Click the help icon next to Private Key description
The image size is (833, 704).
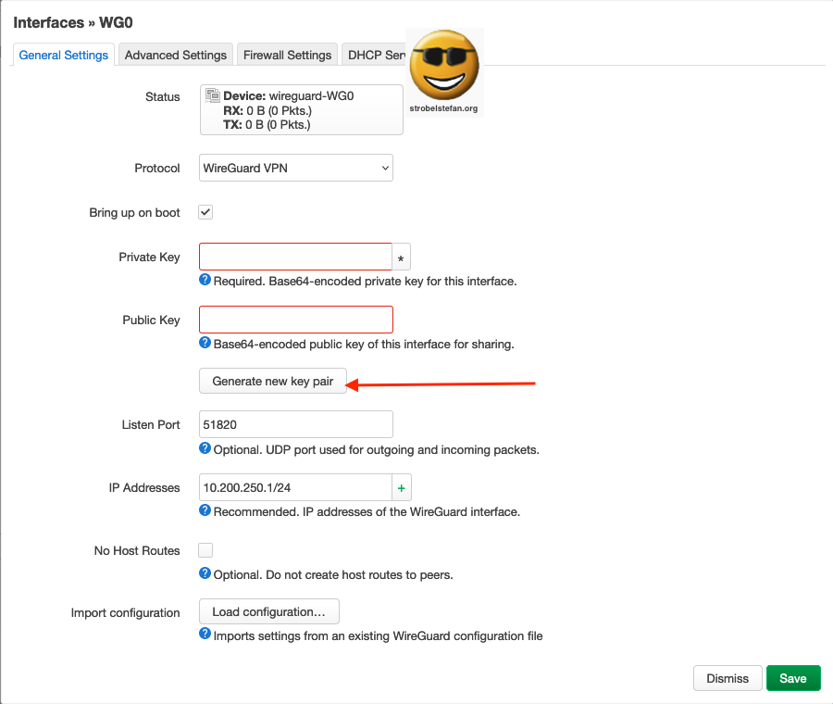tap(205, 281)
